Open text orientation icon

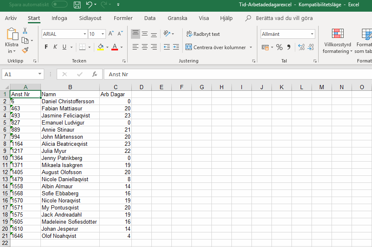(167, 34)
